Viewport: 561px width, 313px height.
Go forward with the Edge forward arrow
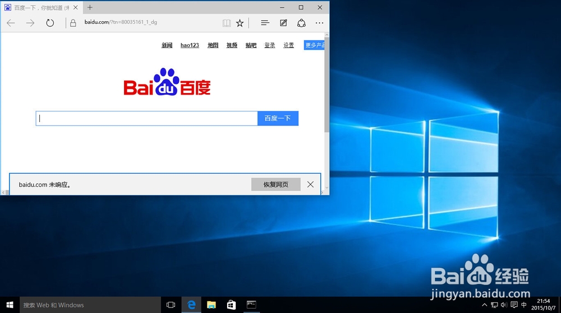[30, 23]
